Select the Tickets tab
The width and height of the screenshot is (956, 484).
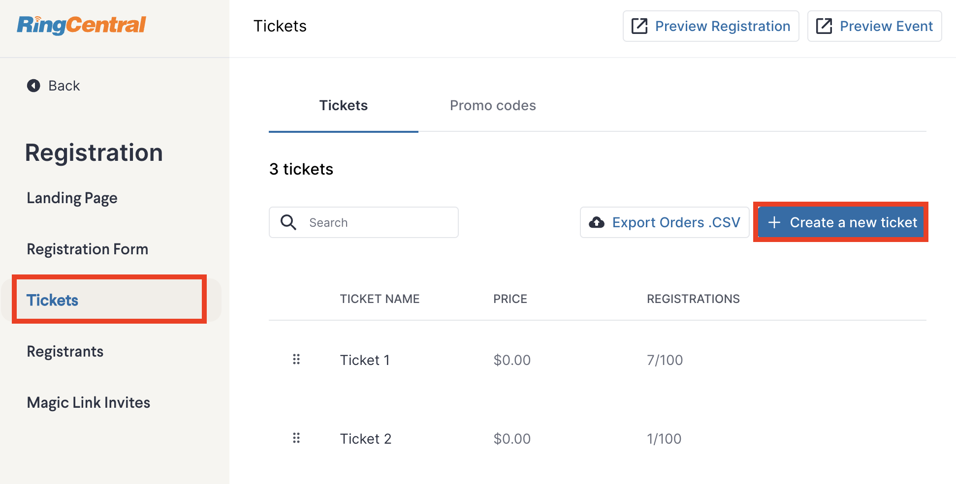pos(344,105)
